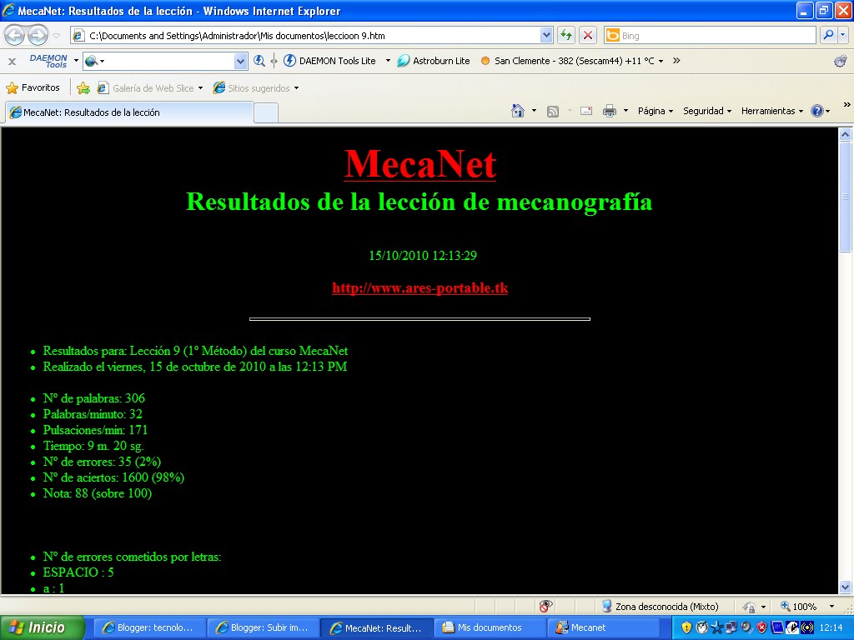Click inside the Bing search box
The width and height of the screenshot is (854, 640).
tap(710, 35)
